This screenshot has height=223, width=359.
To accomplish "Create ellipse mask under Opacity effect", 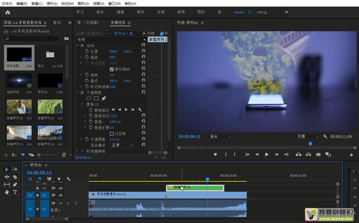I will point(89,98).
